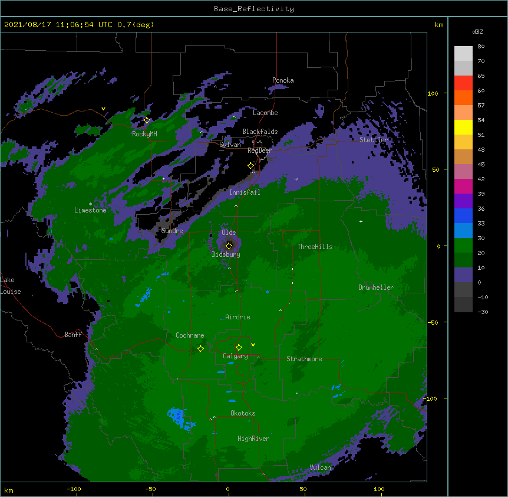Click the white asterisk above Limestone

(90, 204)
